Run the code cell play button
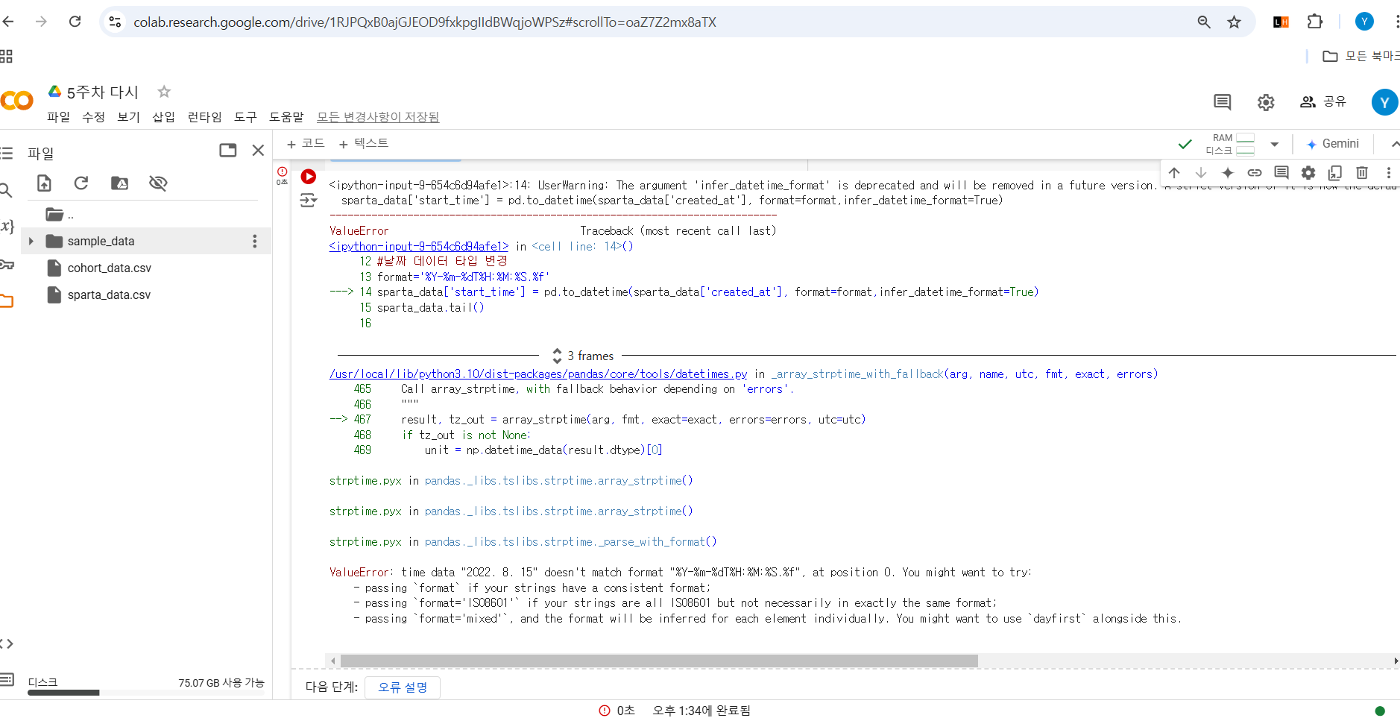Image resolution: width=1400 pixels, height=718 pixels. [x=308, y=177]
